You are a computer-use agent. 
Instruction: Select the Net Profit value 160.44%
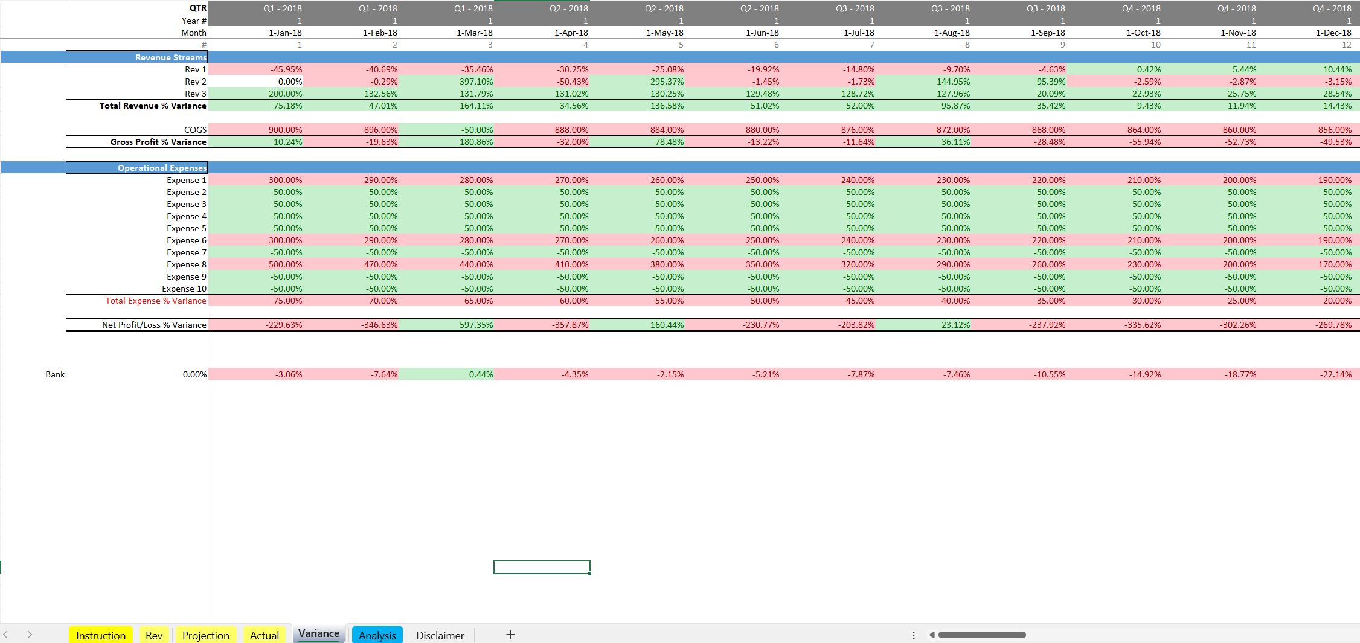(x=637, y=325)
